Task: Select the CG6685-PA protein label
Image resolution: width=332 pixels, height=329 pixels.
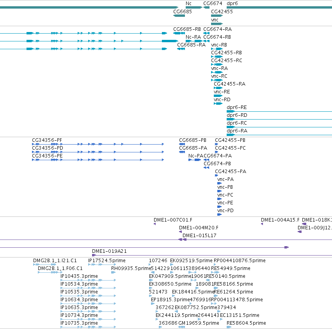Action: coord(193,148)
